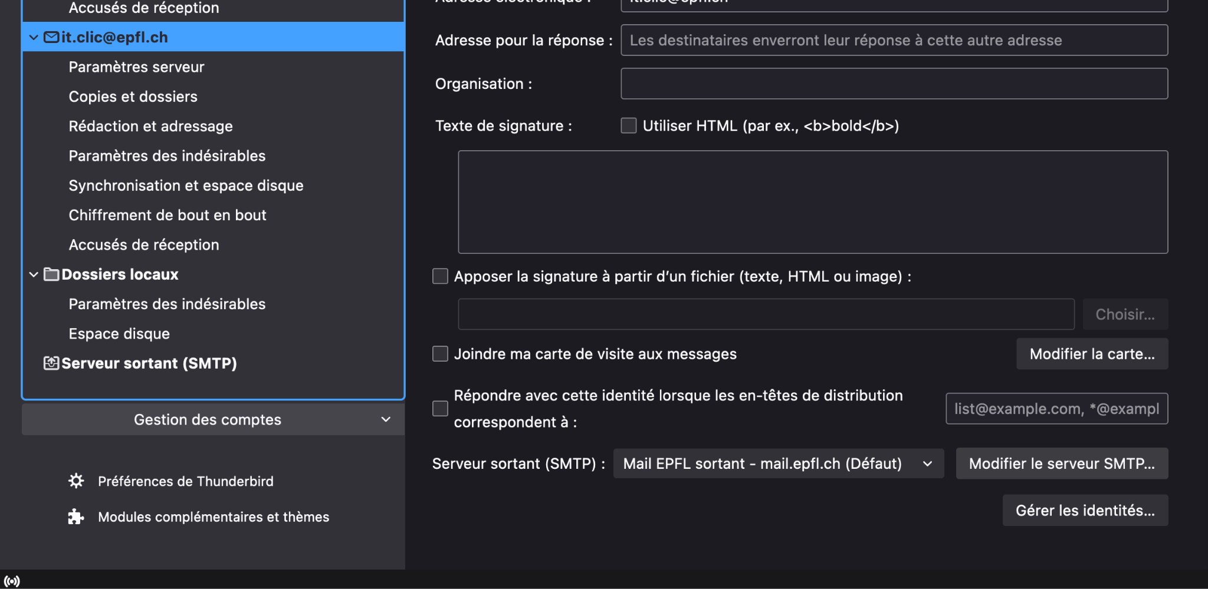Open Chiffrement de bout en bout settings
Viewport: 1208px width, 589px height.
pyautogui.click(x=168, y=215)
